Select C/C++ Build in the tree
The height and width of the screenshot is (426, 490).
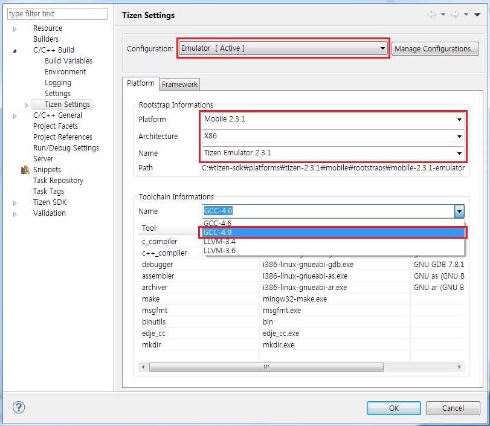tap(54, 50)
